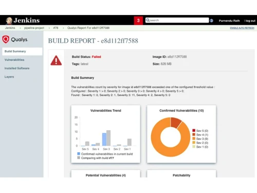Click the gray comparing-build legend swatch
The image size is (257, 193).
coord(79,157)
